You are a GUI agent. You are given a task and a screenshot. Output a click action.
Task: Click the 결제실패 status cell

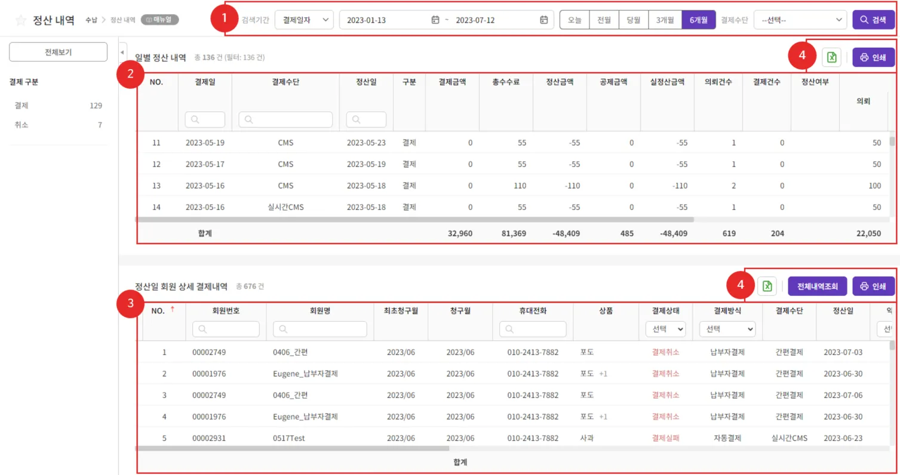pos(666,438)
